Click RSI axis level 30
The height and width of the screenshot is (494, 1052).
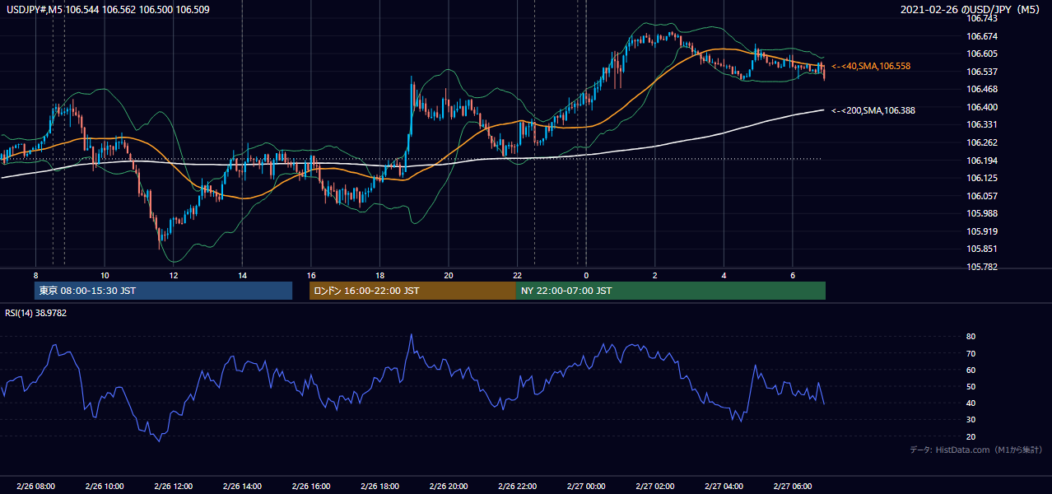971,420
